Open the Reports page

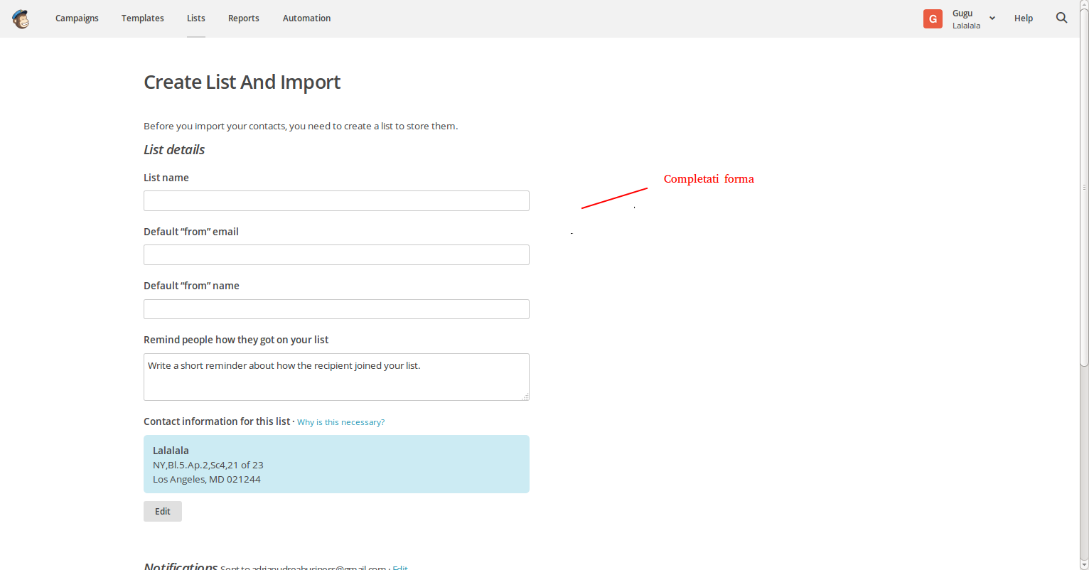click(243, 18)
